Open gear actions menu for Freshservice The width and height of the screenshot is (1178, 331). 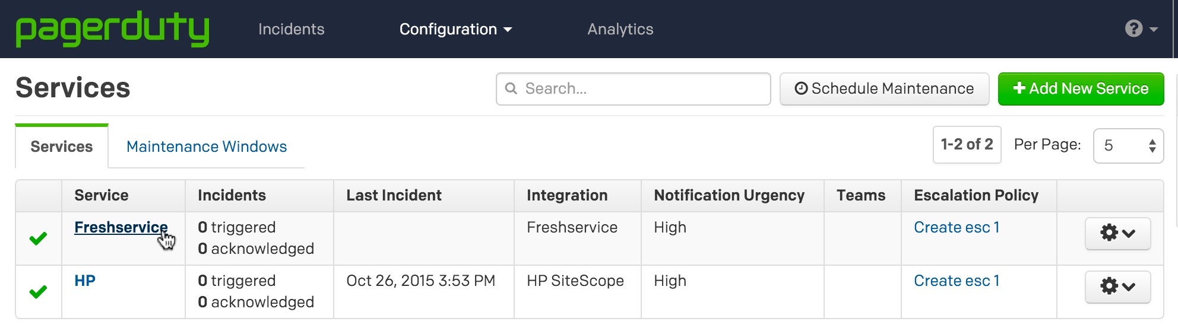(x=1117, y=233)
